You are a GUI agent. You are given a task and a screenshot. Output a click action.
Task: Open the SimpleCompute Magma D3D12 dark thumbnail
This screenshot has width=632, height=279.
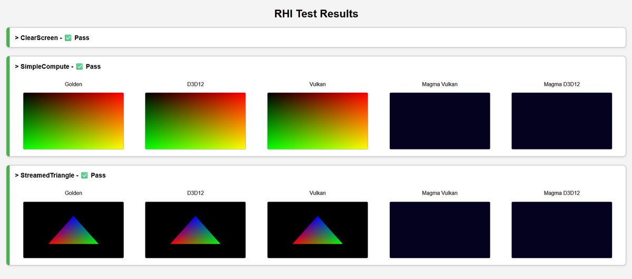click(562, 121)
